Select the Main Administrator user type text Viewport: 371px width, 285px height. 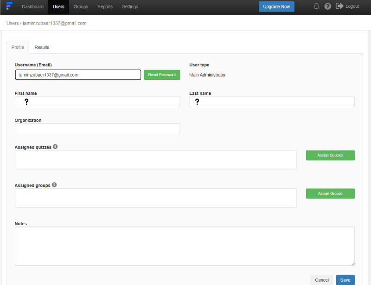(x=207, y=75)
